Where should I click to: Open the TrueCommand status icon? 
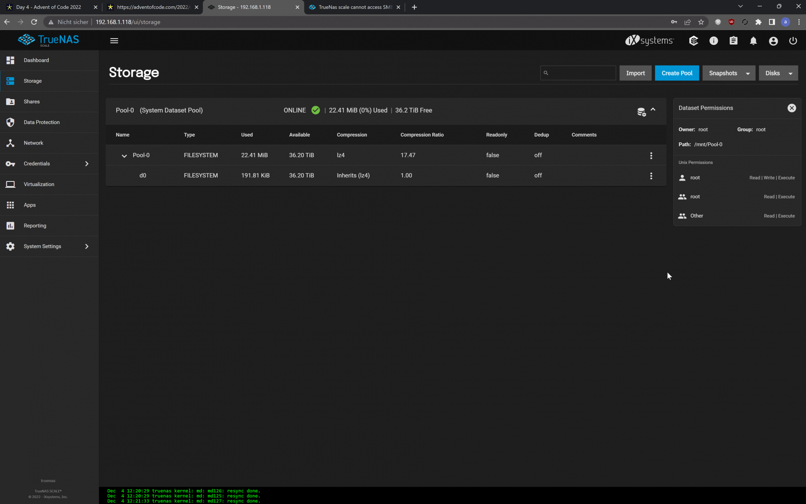click(693, 41)
